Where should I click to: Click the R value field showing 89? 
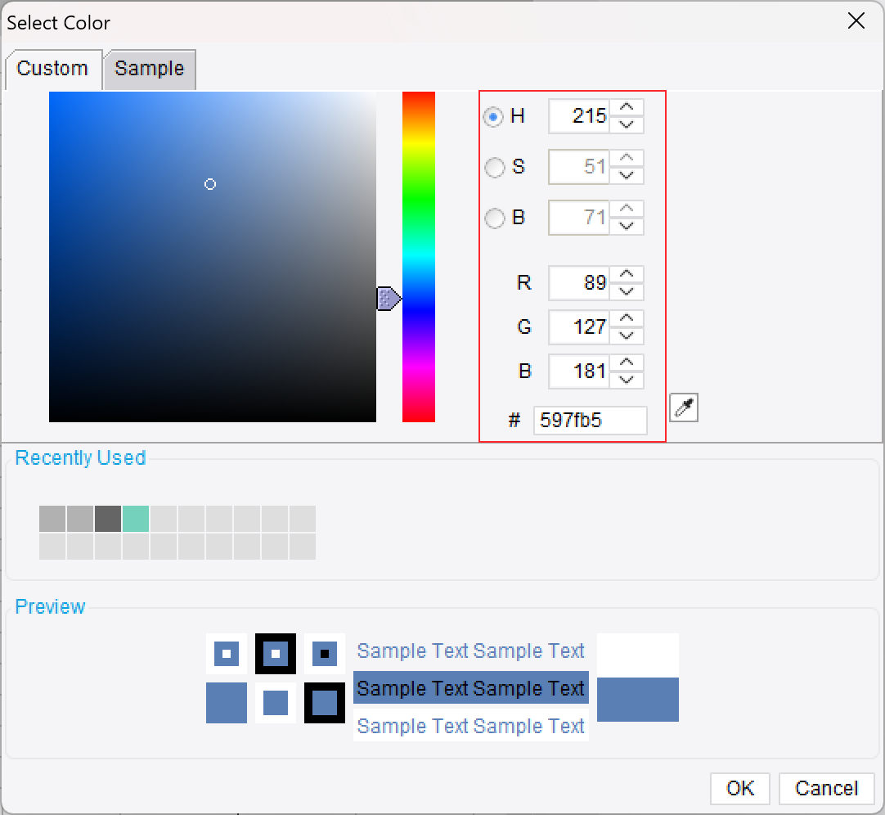click(x=579, y=283)
